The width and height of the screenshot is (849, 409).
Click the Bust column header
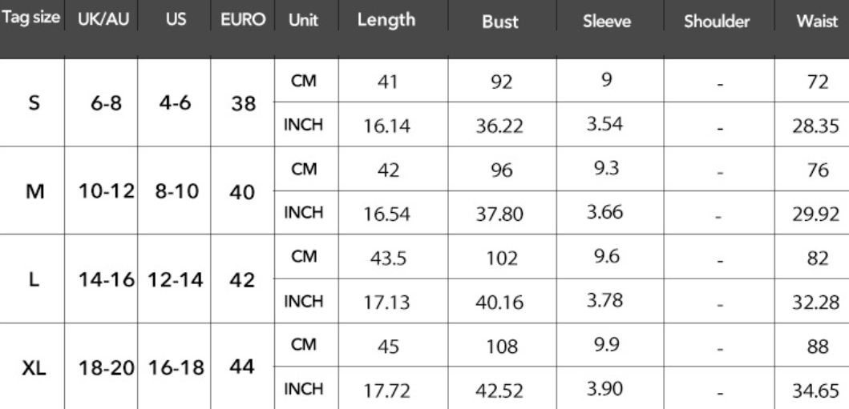(499, 22)
